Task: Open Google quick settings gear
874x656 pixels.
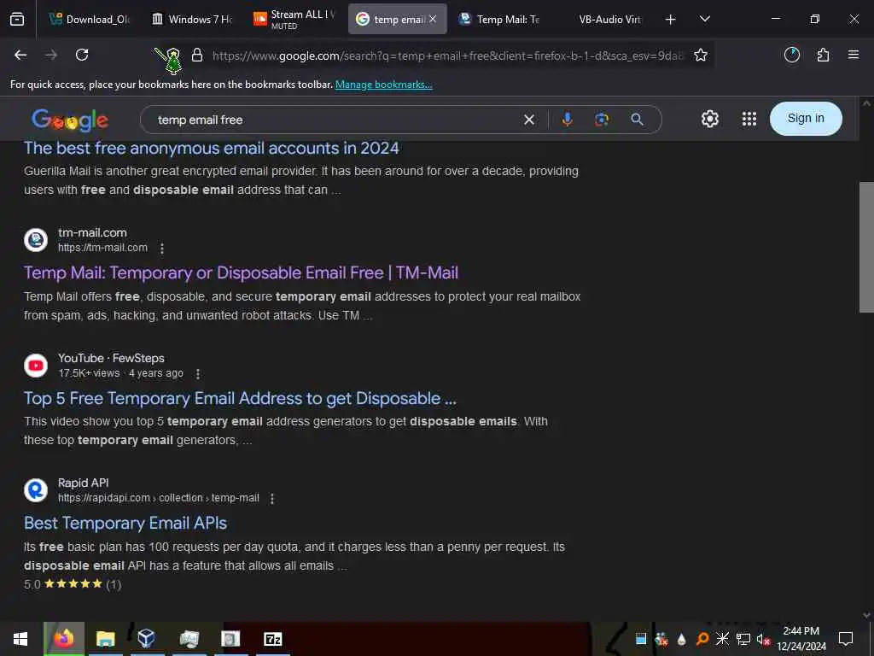Action: (709, 119)
